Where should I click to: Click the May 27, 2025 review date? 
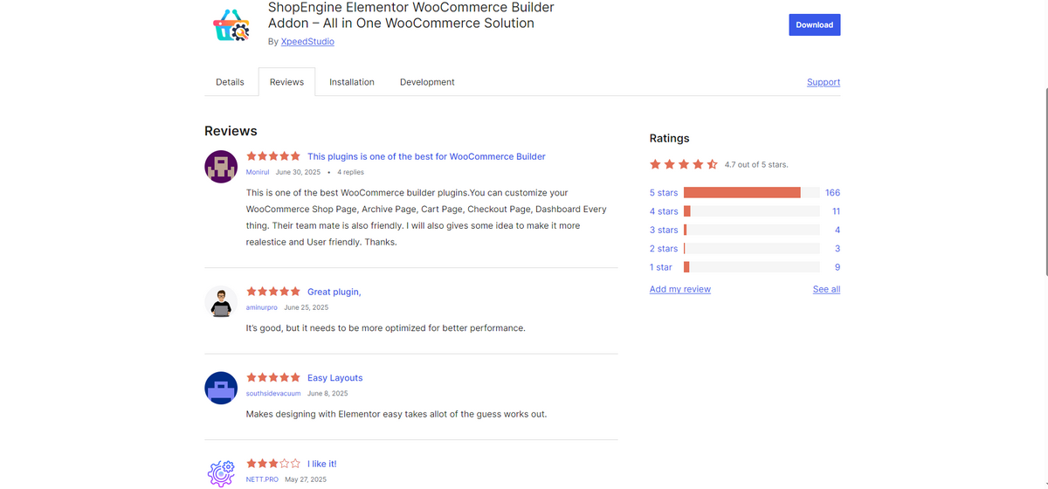pos(306,479)
